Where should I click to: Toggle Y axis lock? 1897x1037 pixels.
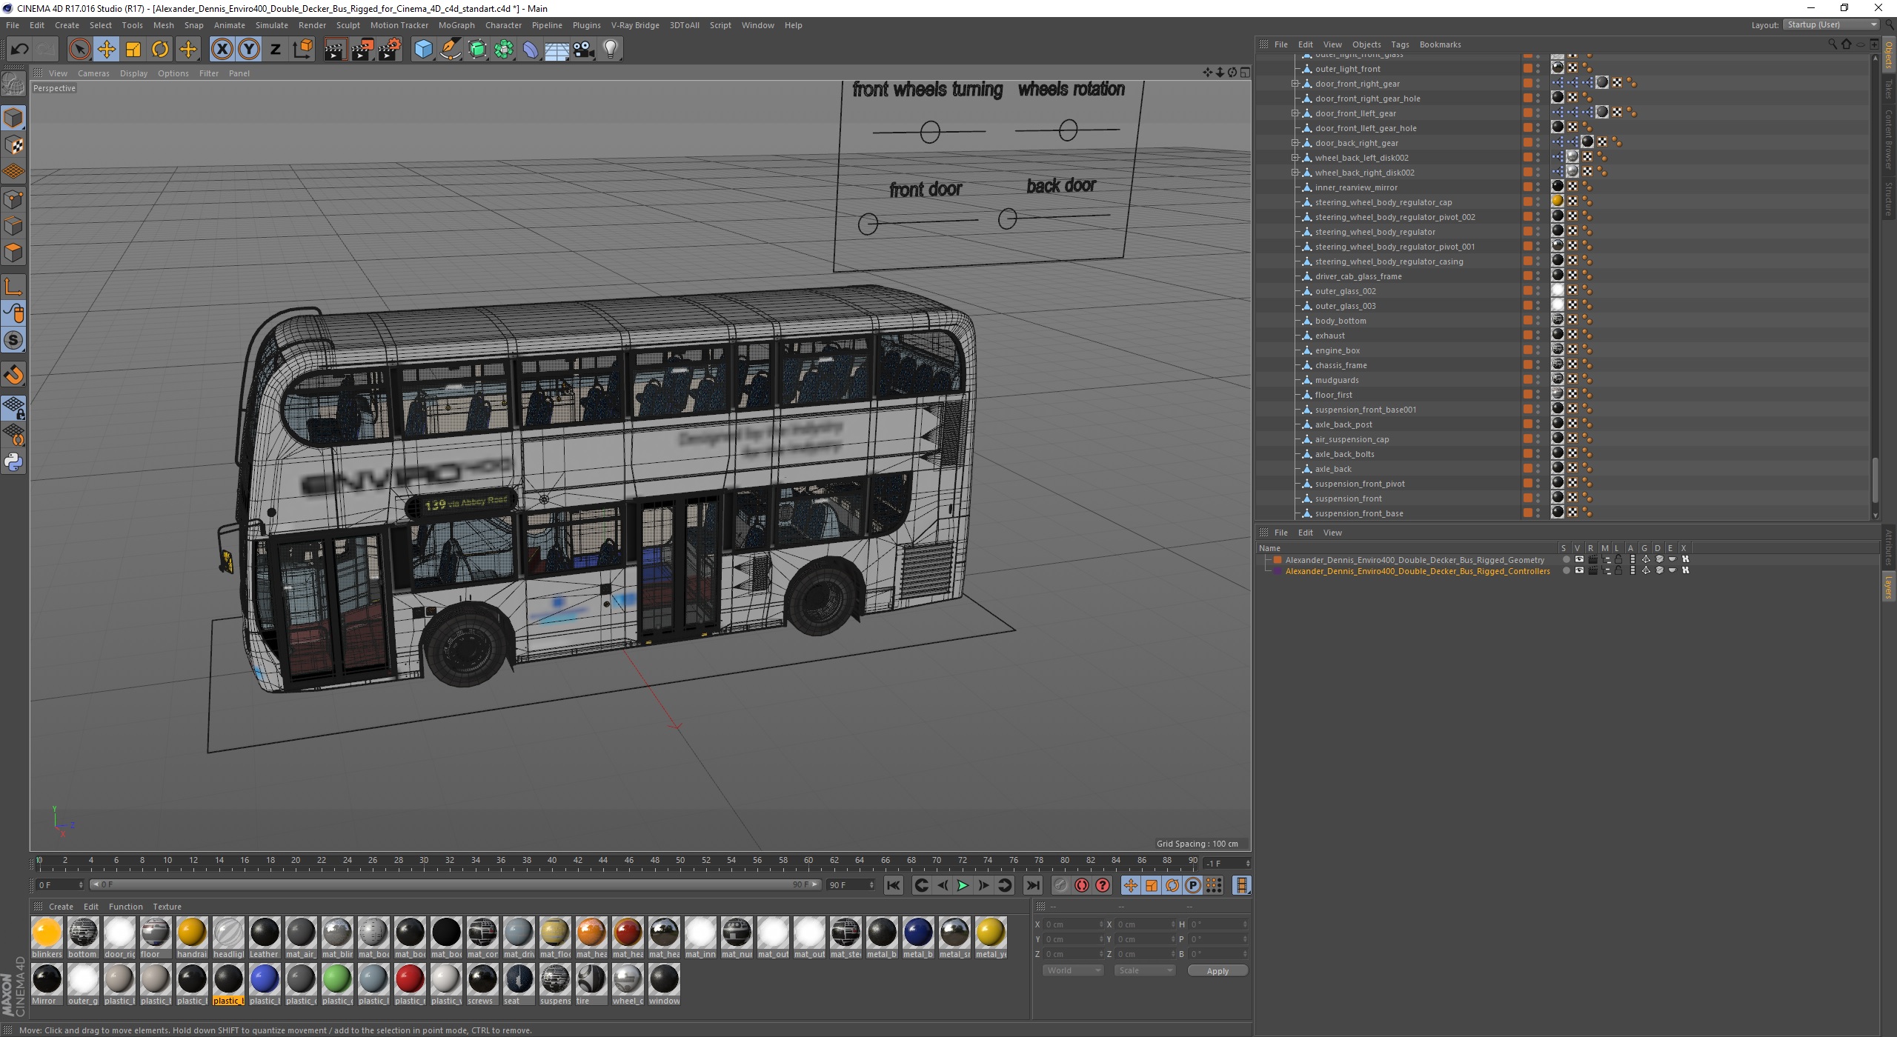point(249,49)
